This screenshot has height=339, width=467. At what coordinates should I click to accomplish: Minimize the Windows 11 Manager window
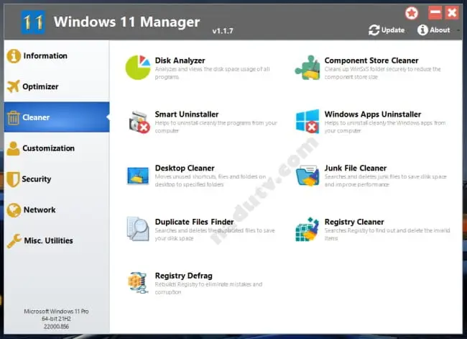pyautogui.click(x=435, y=13)
